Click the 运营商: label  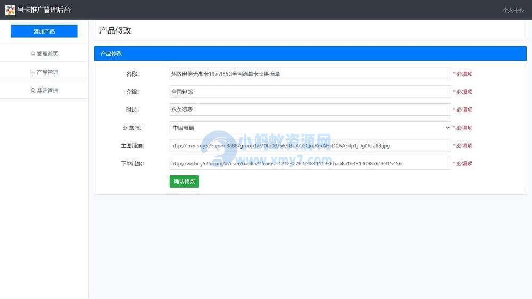click(132, 128)
